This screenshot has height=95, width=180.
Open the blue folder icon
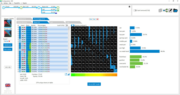(x=176, y=10)
